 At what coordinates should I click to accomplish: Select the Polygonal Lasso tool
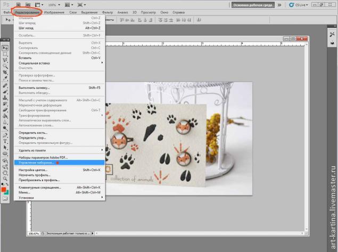click(5, 60)
